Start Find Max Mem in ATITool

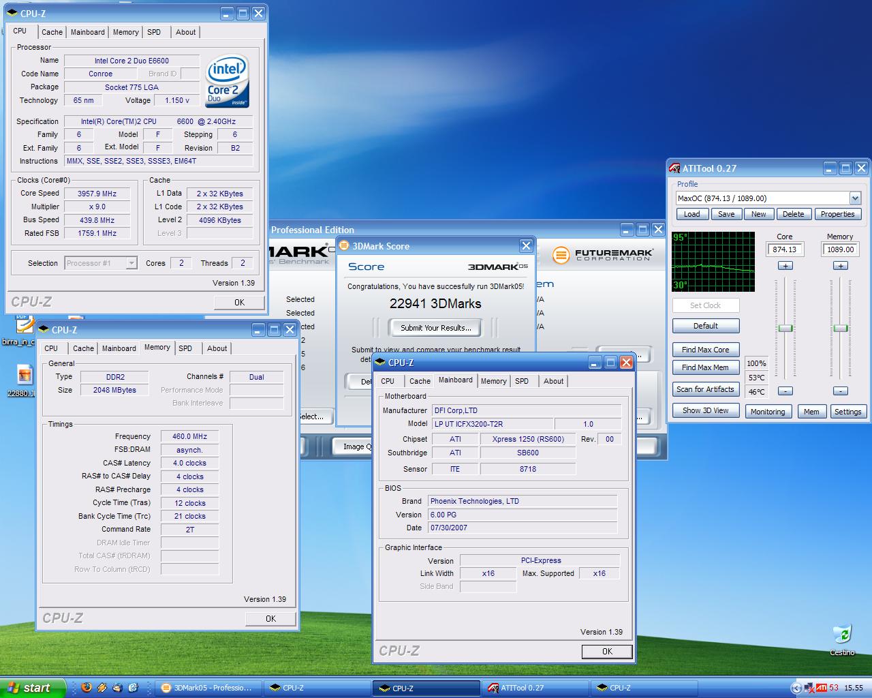[x=706, y=367]
